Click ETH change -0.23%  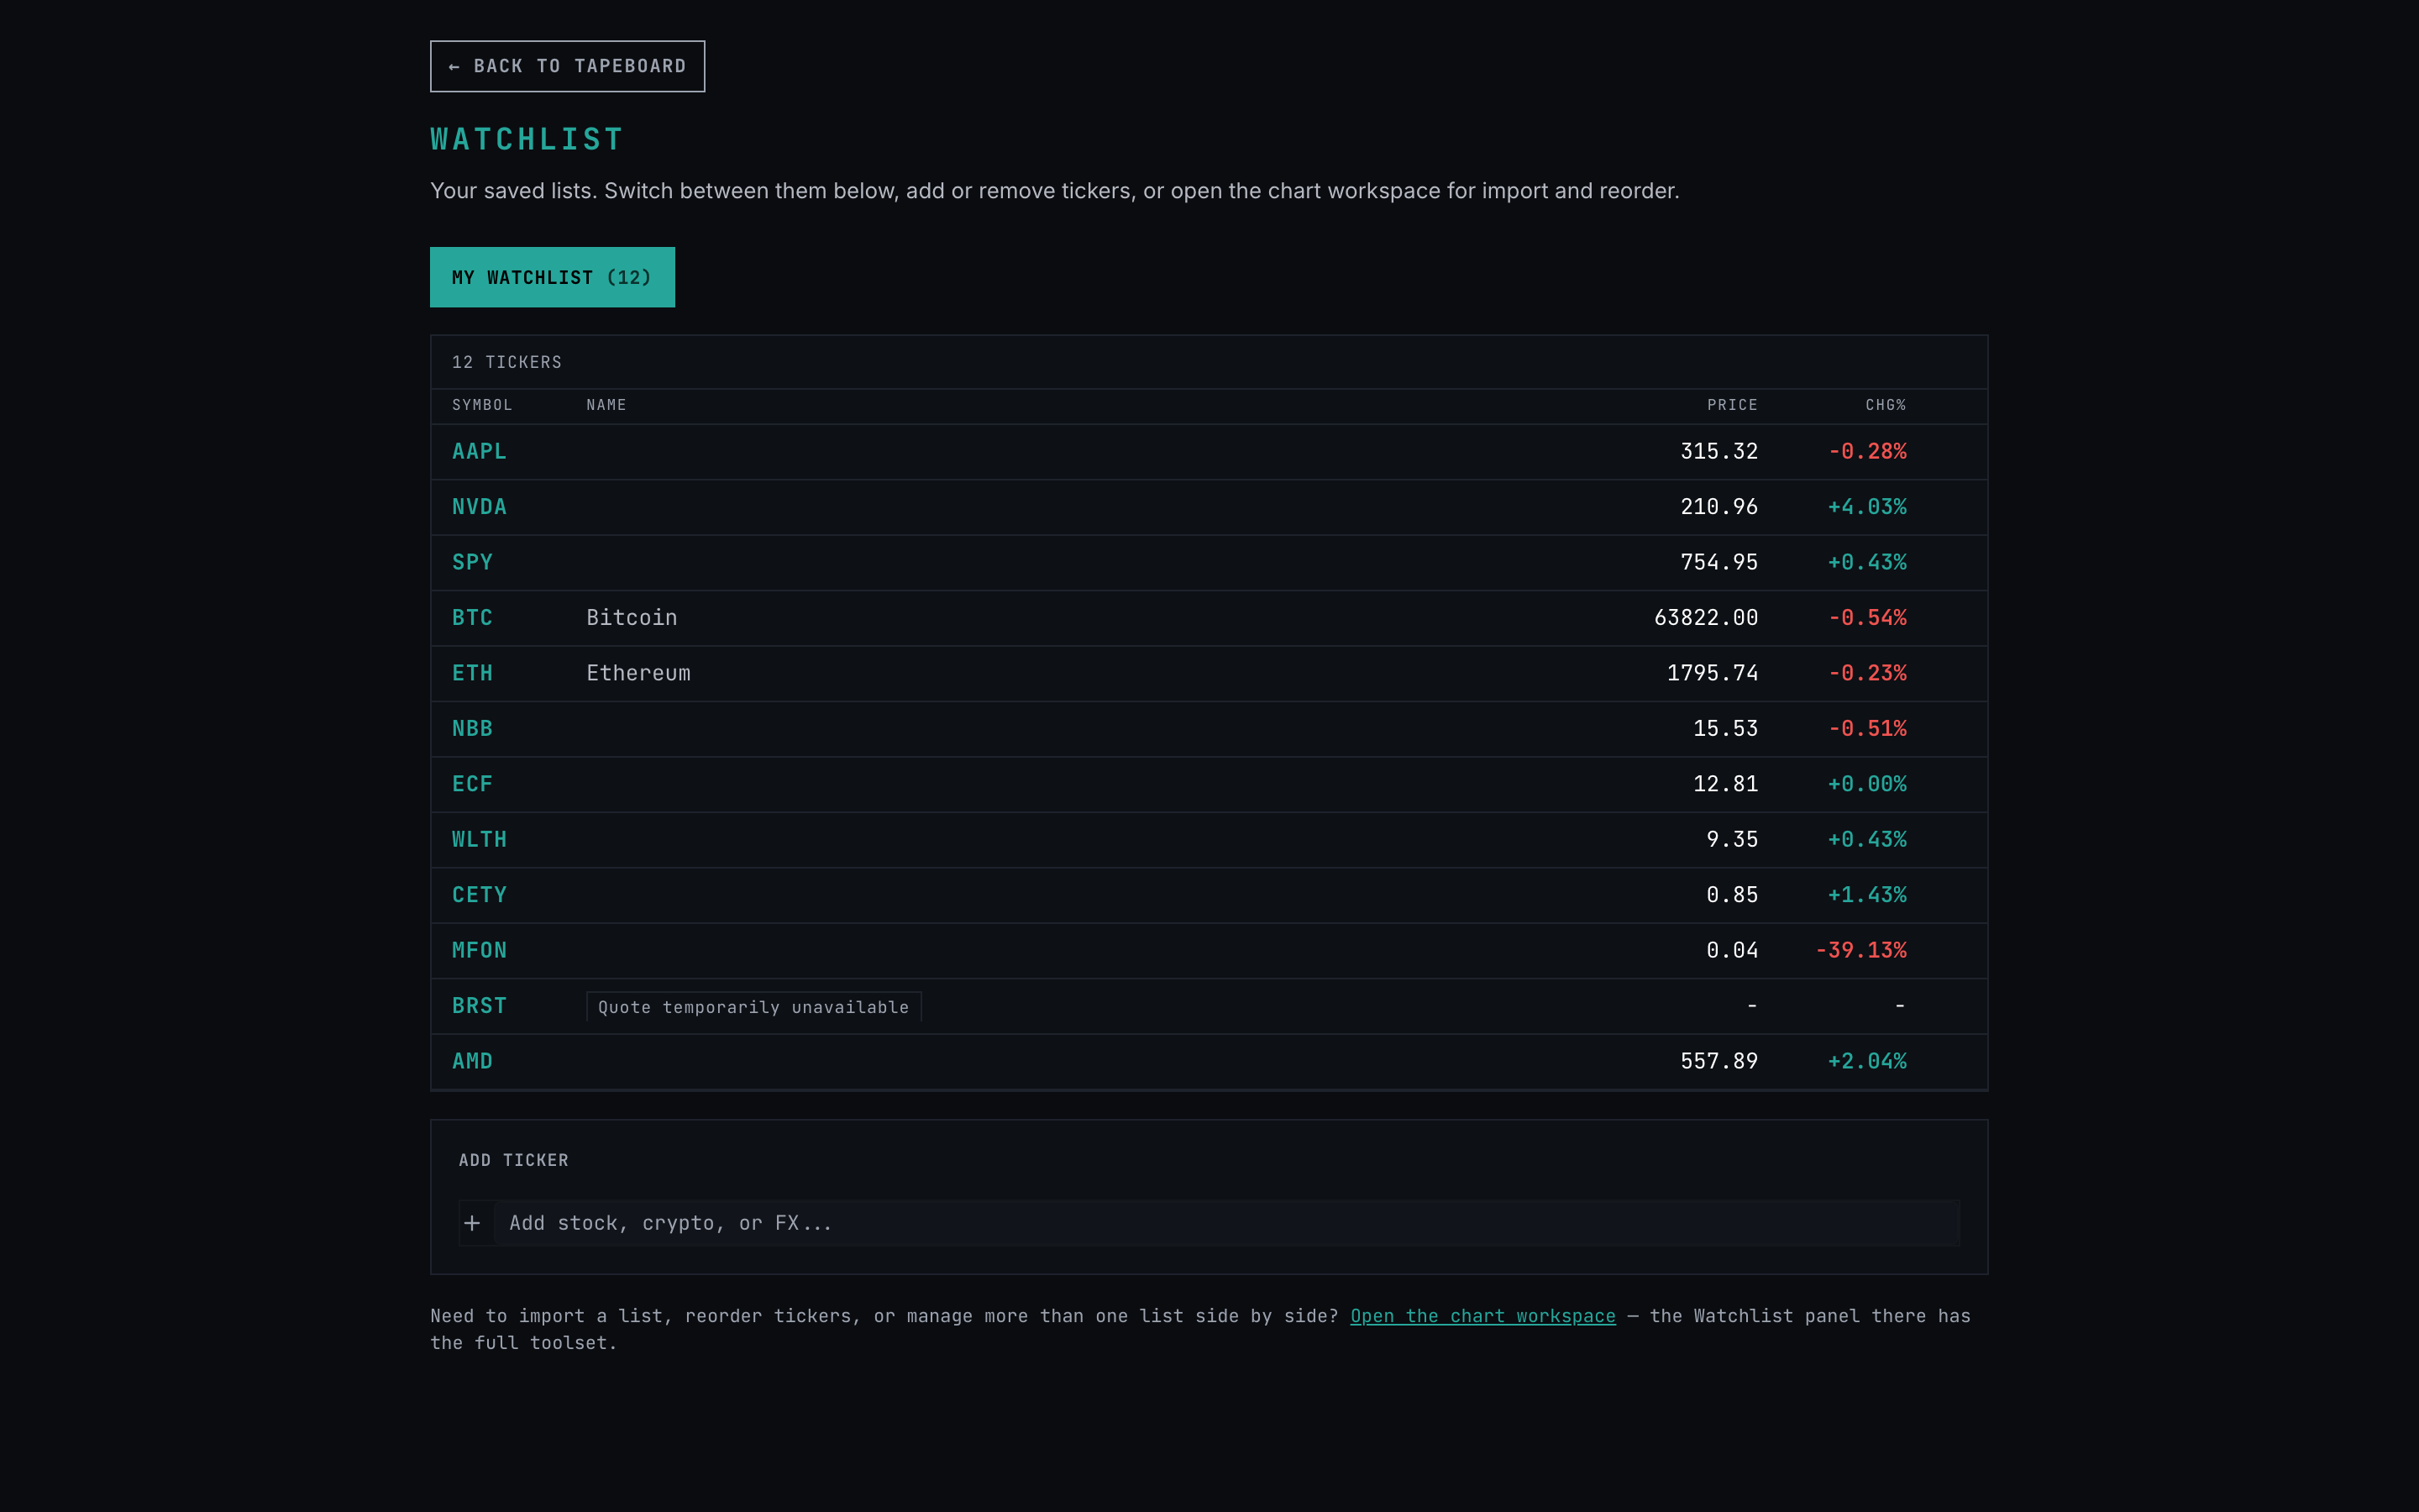[1867, 673]
